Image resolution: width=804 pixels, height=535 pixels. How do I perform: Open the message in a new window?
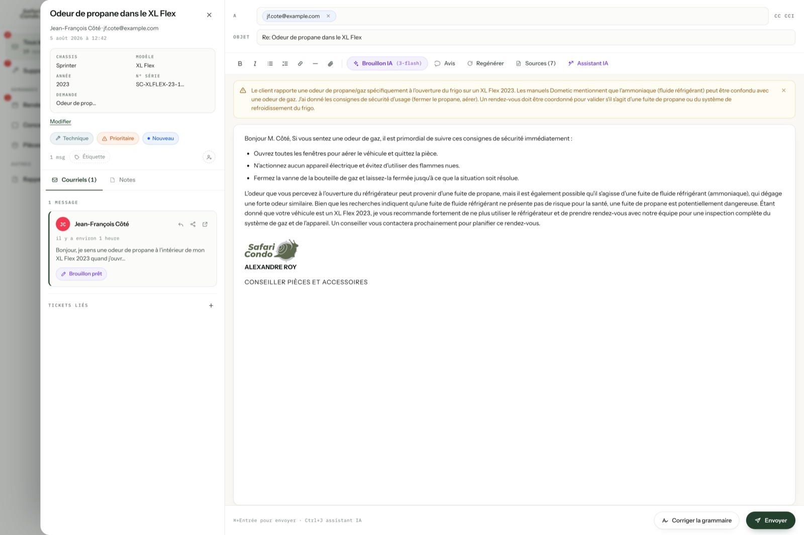point(205,224)
